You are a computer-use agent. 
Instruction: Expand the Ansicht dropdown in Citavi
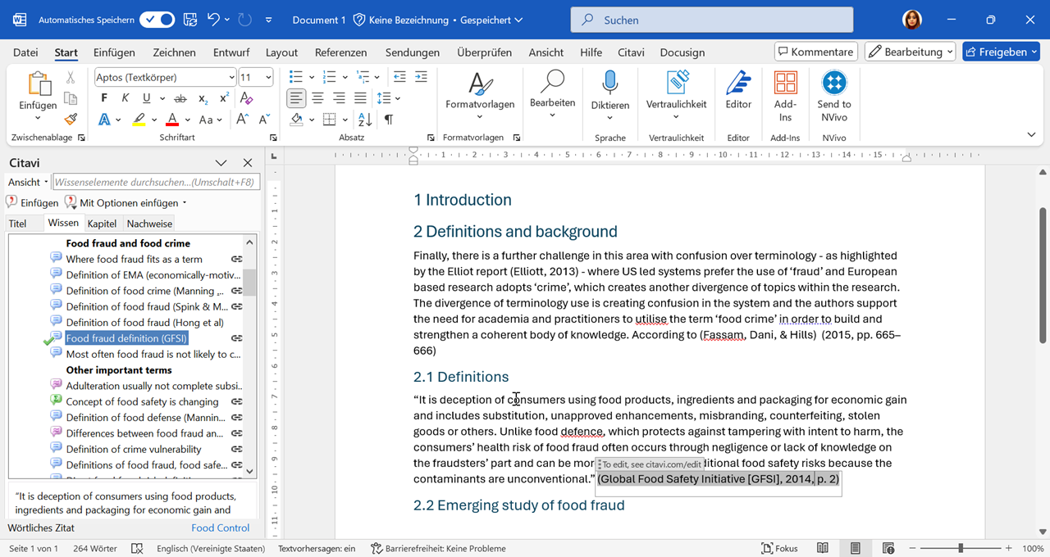coord(28,182)
